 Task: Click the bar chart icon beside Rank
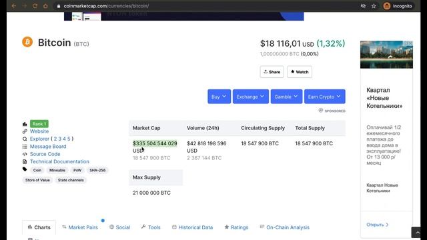[x=25, y=124]
